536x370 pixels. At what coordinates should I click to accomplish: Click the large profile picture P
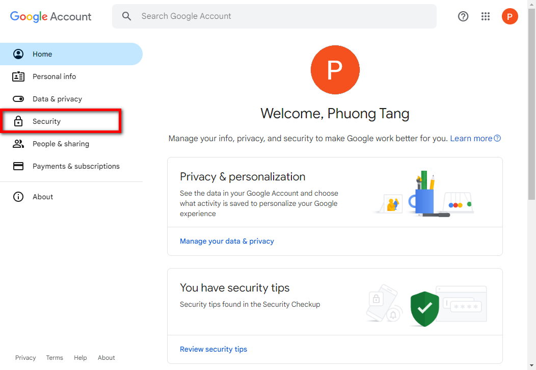coord(335,70)
